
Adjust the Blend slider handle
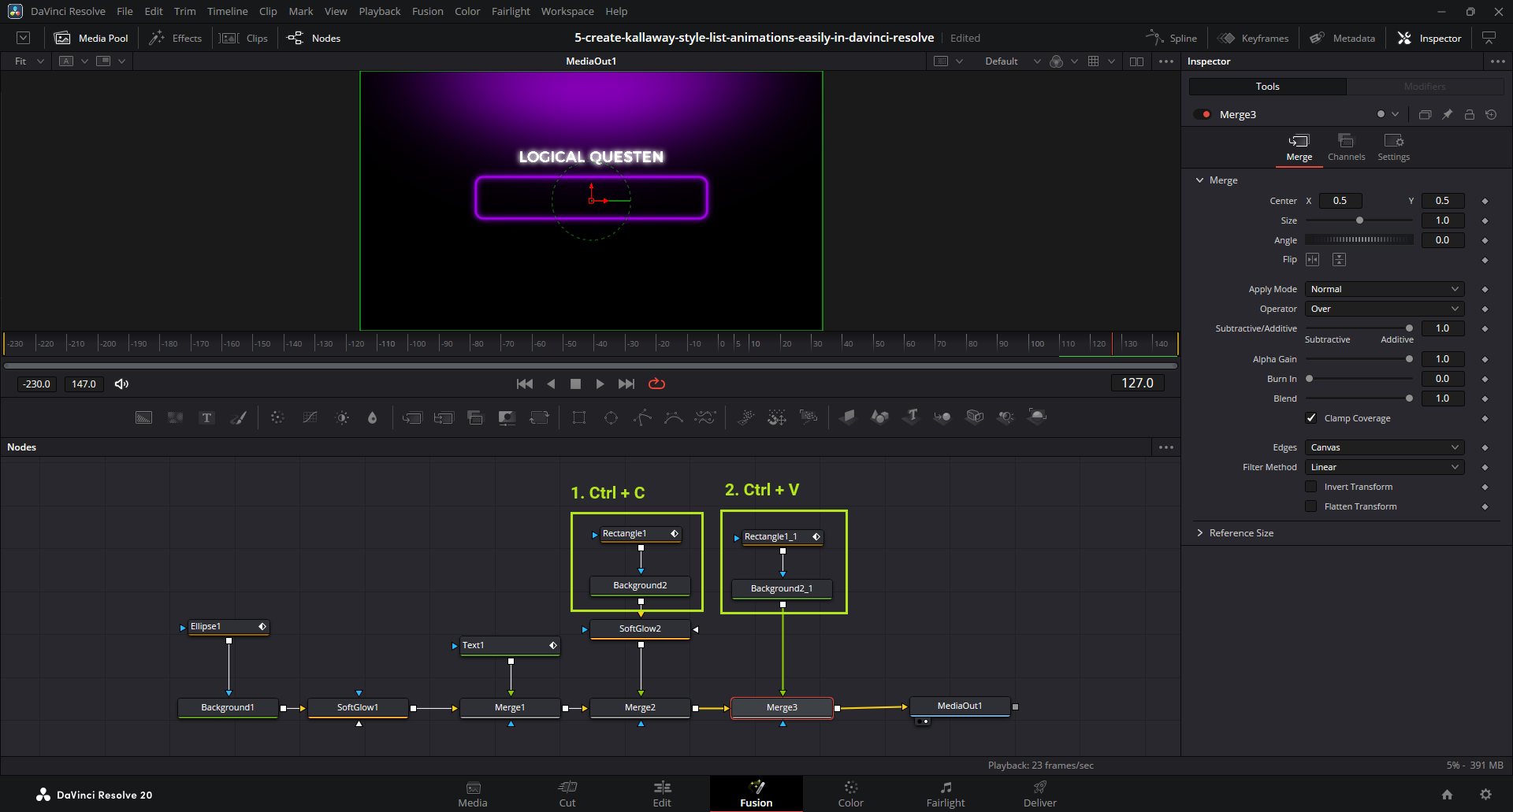pyautogui.click(x=1409, y=399)
